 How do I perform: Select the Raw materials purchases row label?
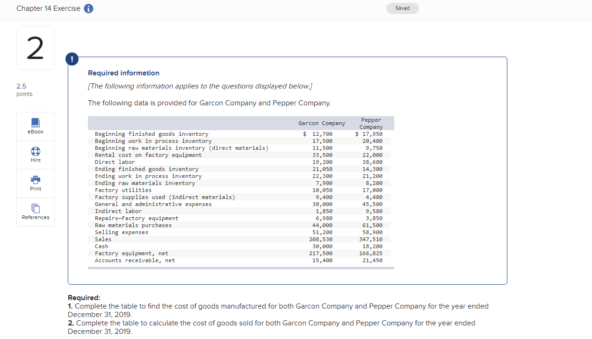133,225
